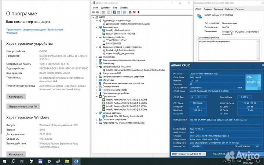Open the 'Безопасность Windows' details link

[35, 31]
